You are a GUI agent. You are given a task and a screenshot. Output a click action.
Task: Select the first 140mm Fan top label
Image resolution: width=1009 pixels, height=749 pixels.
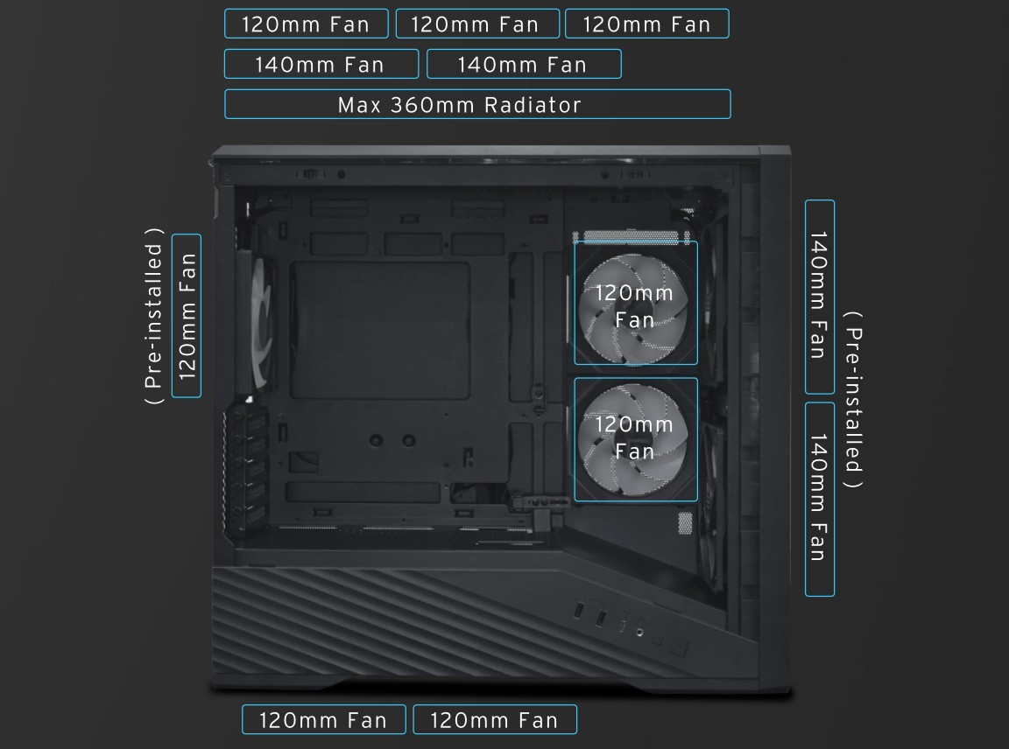click(x=321, y=64)
